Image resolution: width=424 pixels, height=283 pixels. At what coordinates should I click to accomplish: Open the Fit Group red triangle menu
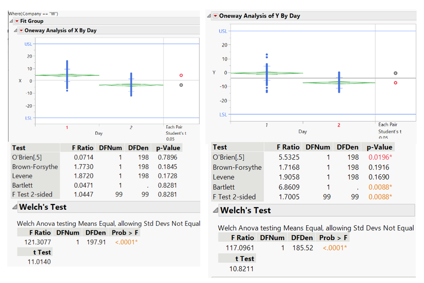tap(17, 21)
